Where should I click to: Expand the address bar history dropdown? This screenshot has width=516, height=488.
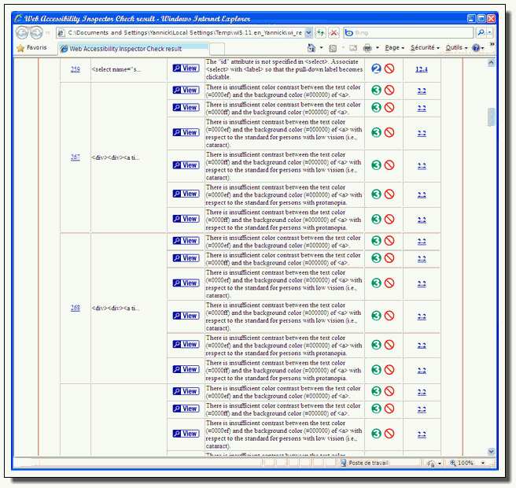pos(308,32)
